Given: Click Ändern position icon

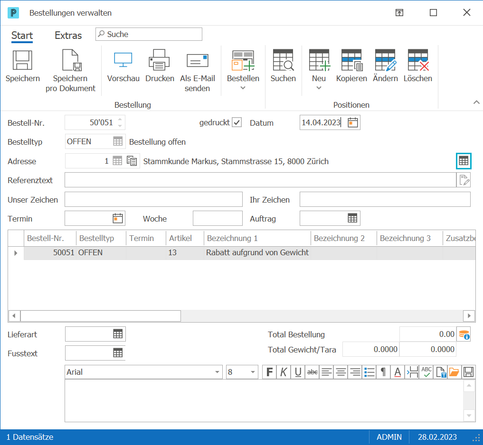Looking at the screenshot, I should click(385, 60).
